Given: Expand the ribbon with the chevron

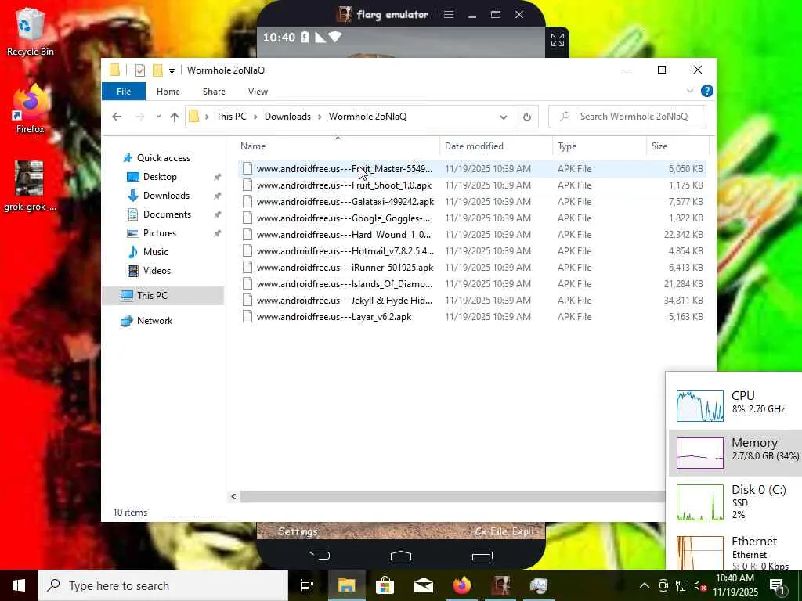Looking at the screenshot, I should tap(689, 91).
